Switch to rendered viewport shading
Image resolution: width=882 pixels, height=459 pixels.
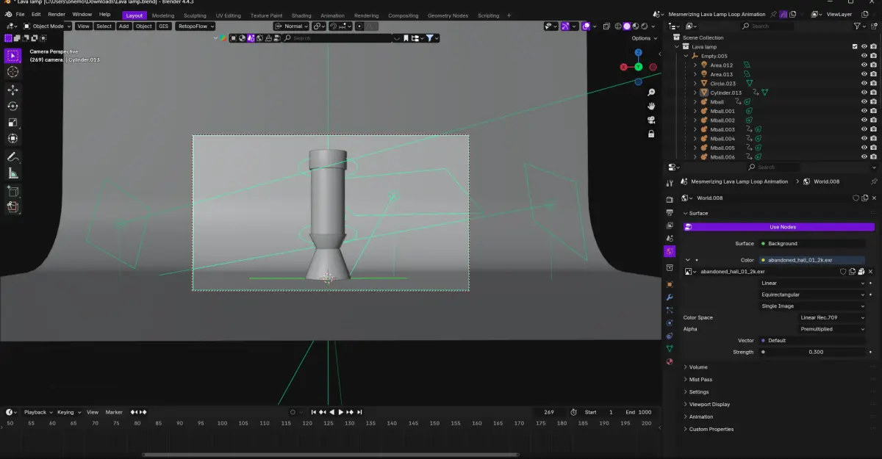tap(646, 26)
